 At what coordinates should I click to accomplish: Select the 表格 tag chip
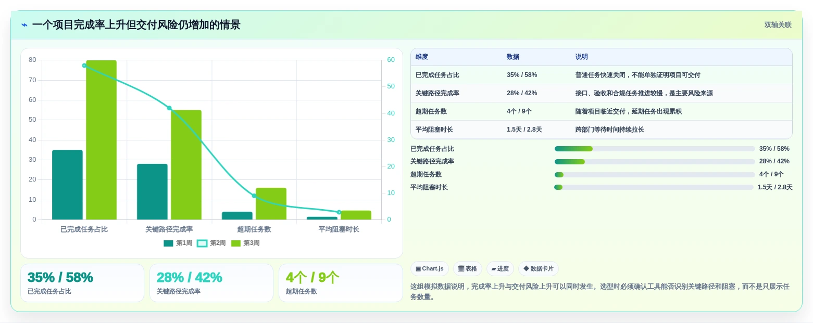(468, 268)
